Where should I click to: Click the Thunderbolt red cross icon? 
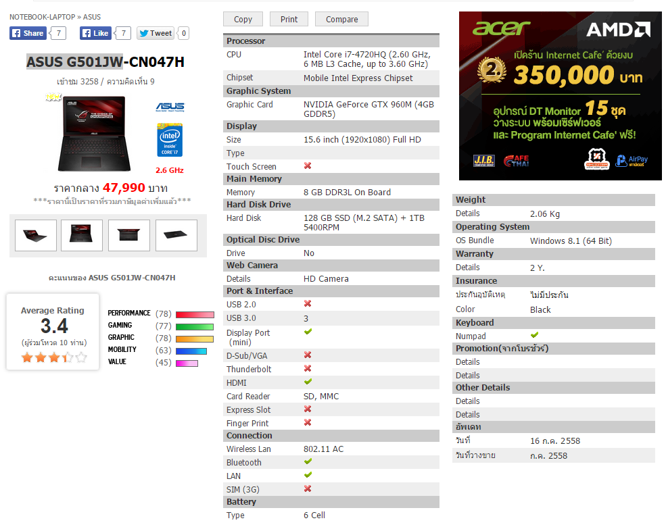pyautogui.click(x=308, y=368)
